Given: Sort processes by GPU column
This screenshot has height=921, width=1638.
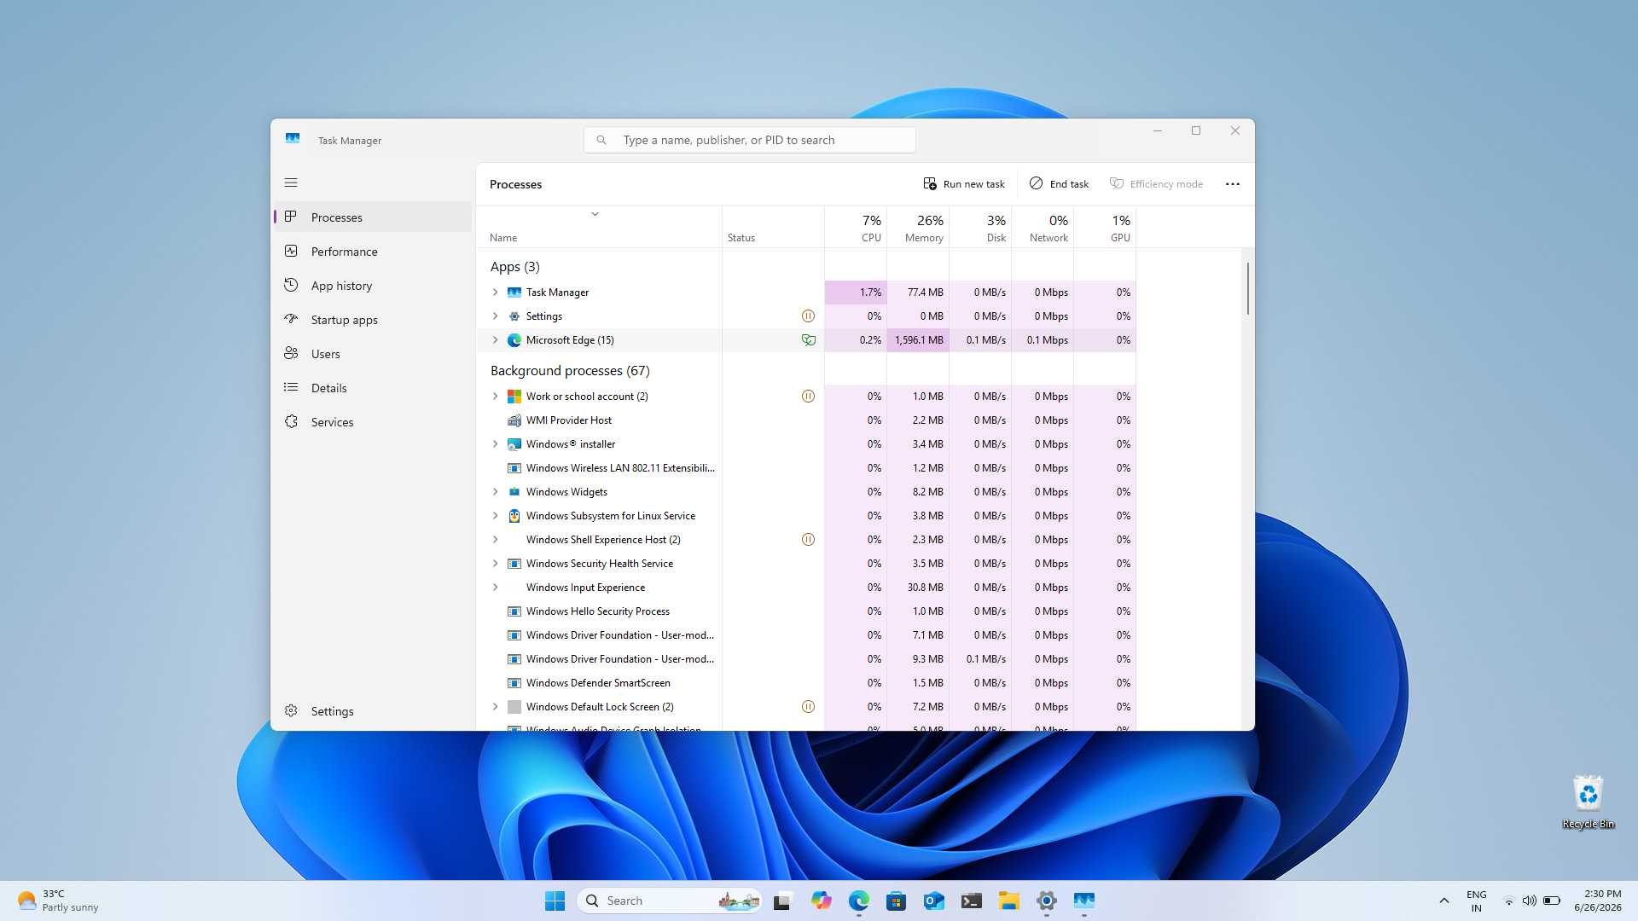Looking at the screenshot, I should click(1105, 228).
